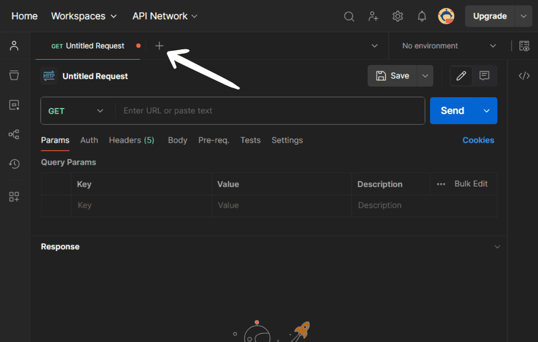The width and height of the screenshot is (538, 342).
Task: Switch to the Body tab
Action: tap(178, 140)
